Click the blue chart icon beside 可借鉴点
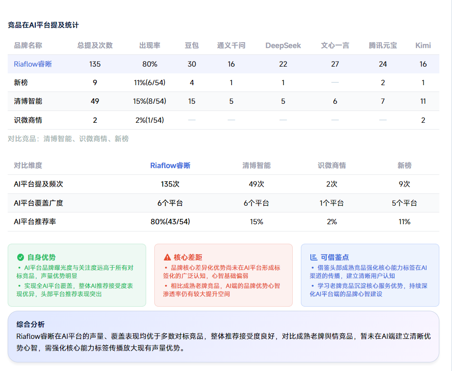The image size is (452, 371). [314, 257]
